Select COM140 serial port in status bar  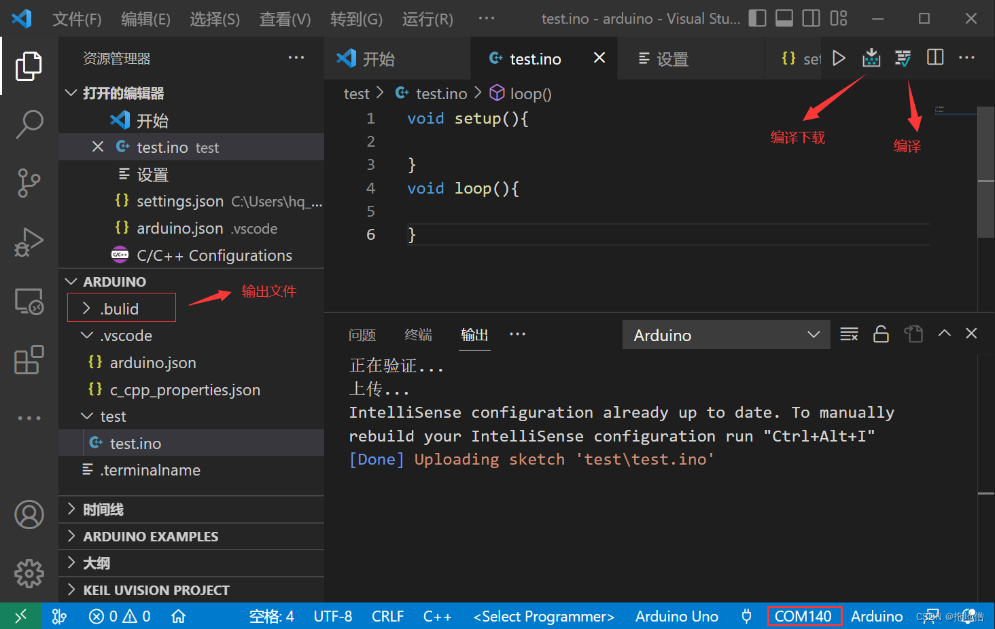point(803,616)
